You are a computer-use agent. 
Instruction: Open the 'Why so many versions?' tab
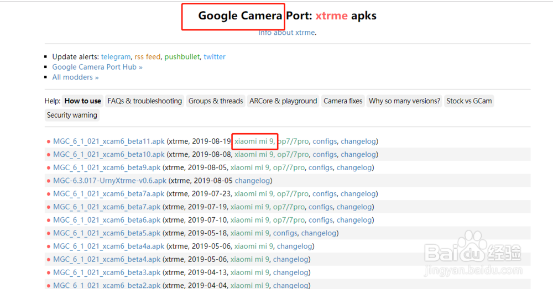pos(404,101)
